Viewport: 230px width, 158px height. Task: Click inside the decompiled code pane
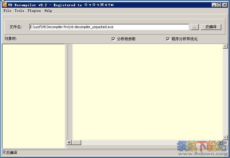148,92
